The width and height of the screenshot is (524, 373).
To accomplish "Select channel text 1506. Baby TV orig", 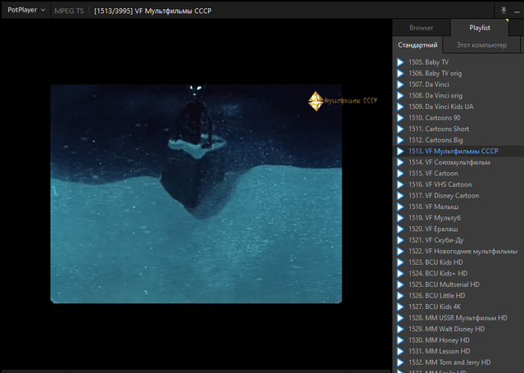I will (435, 73).
